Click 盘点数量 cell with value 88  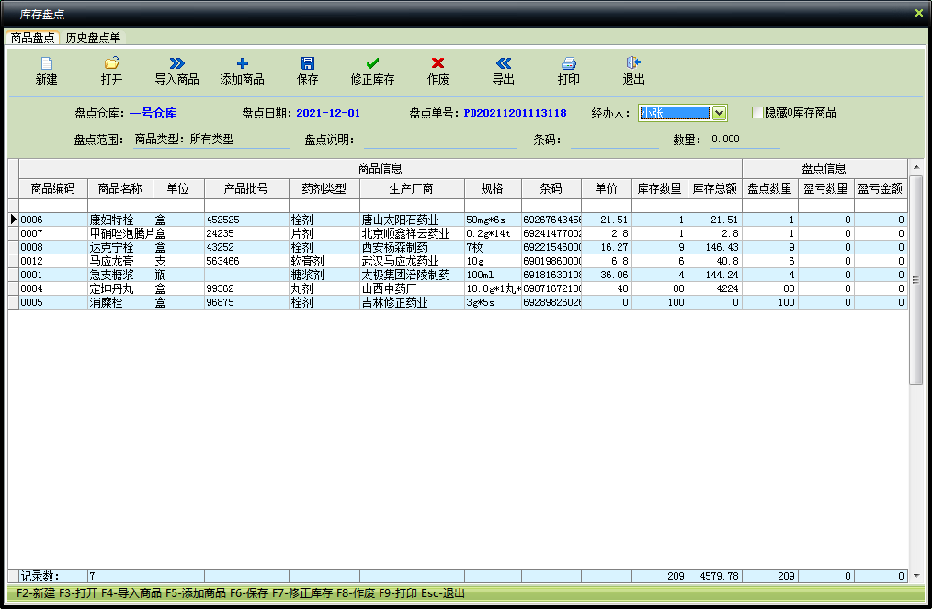[x=769, y=288]
